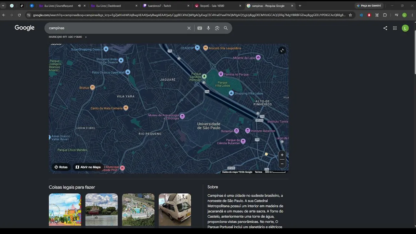Zoom in on the map
The width and height of the screenshot is (416, 234).
282,155
